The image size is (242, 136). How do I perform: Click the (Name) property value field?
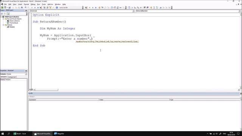(x=16, y=80)
